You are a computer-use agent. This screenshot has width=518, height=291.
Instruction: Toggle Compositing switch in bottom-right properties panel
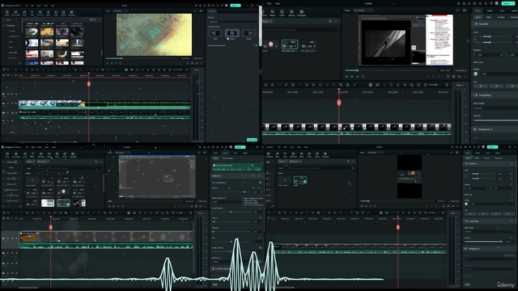466,221
